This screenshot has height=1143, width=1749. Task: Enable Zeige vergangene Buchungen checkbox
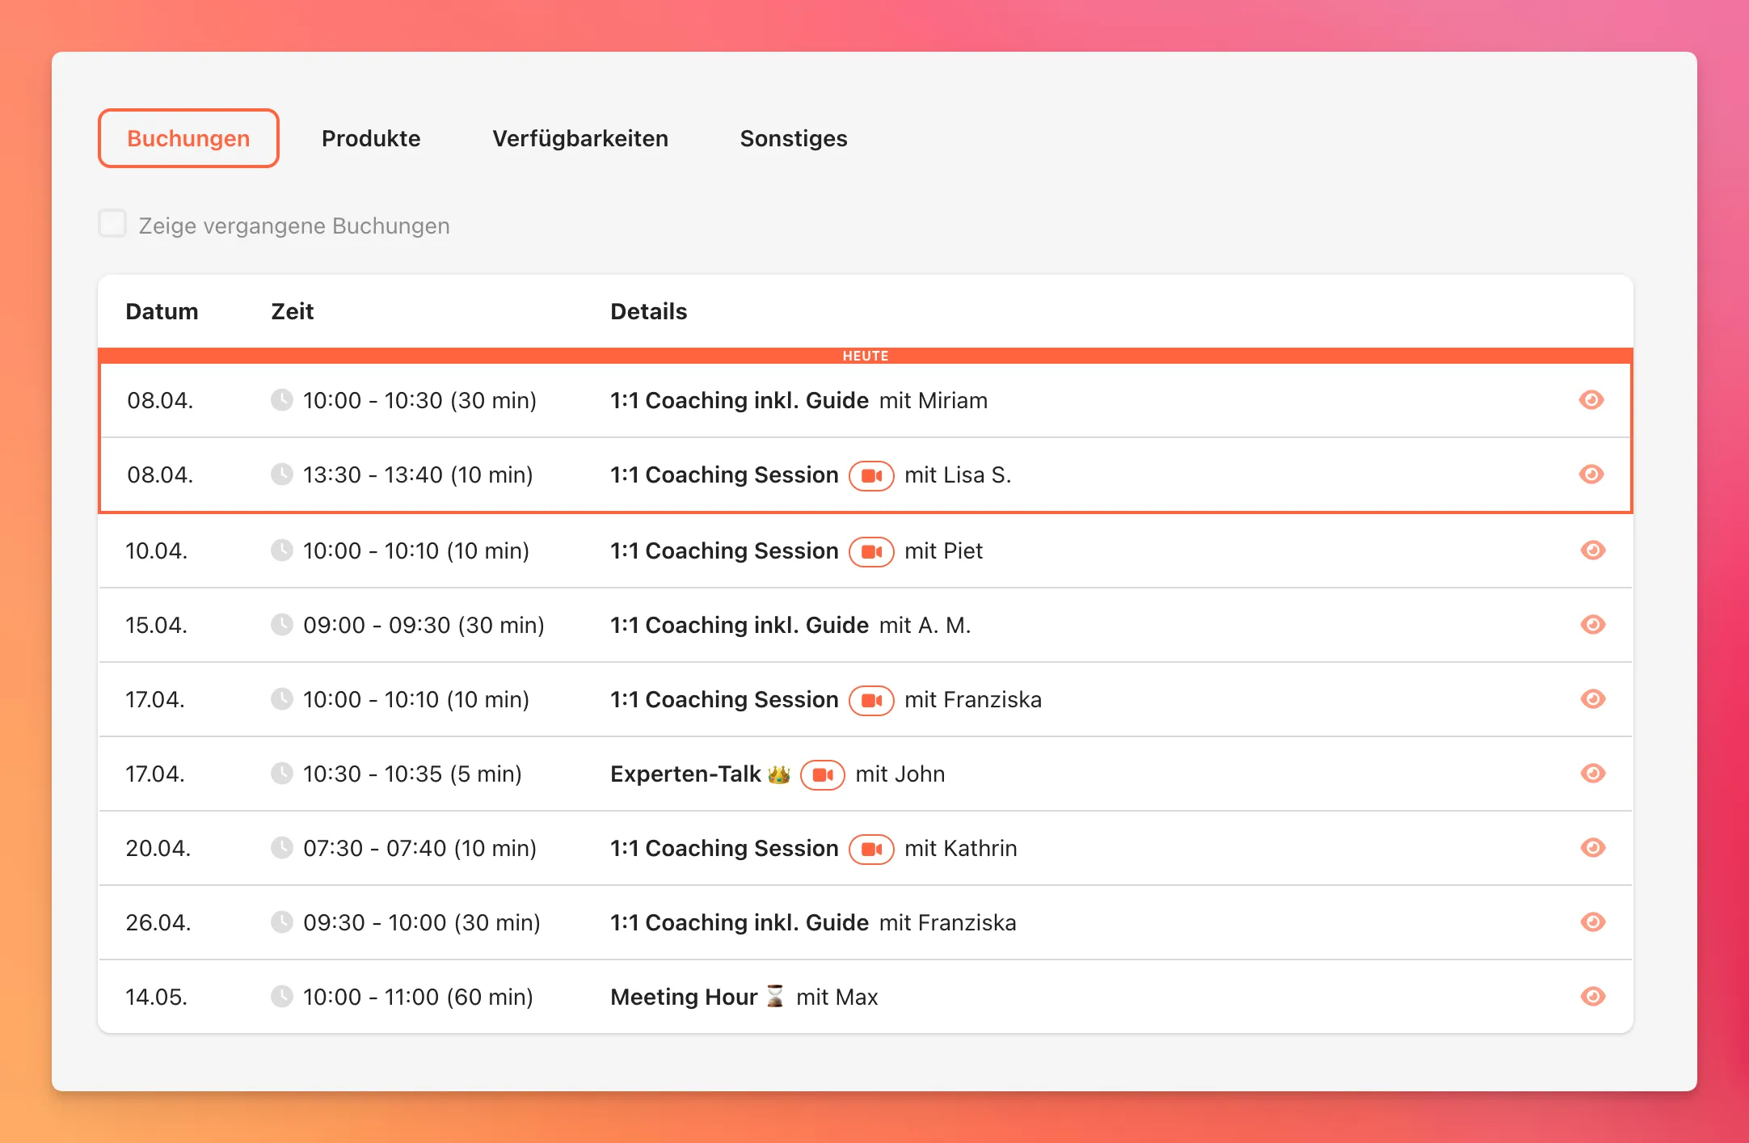[x=112, y=224]
